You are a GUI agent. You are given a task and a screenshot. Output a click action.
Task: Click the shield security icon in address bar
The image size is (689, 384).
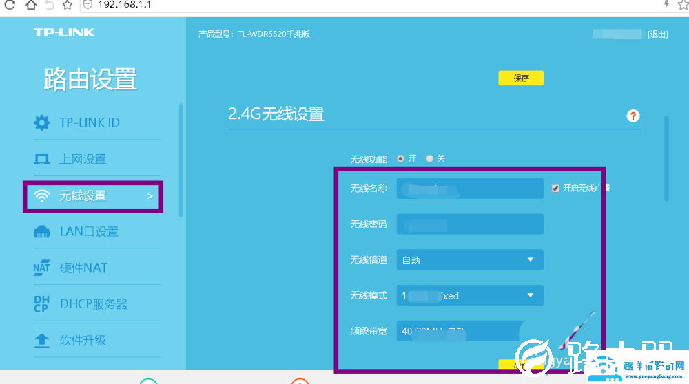tap(88, 4)
